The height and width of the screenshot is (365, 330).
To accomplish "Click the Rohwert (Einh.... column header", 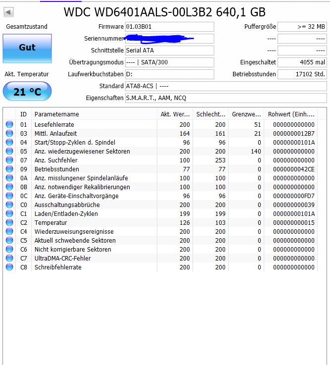I will click(291, 114).
